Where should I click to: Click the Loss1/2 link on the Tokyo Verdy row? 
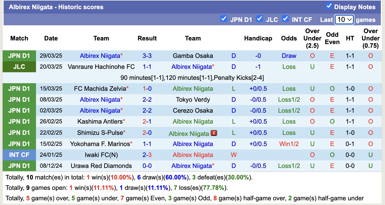(x=289, y=99)
